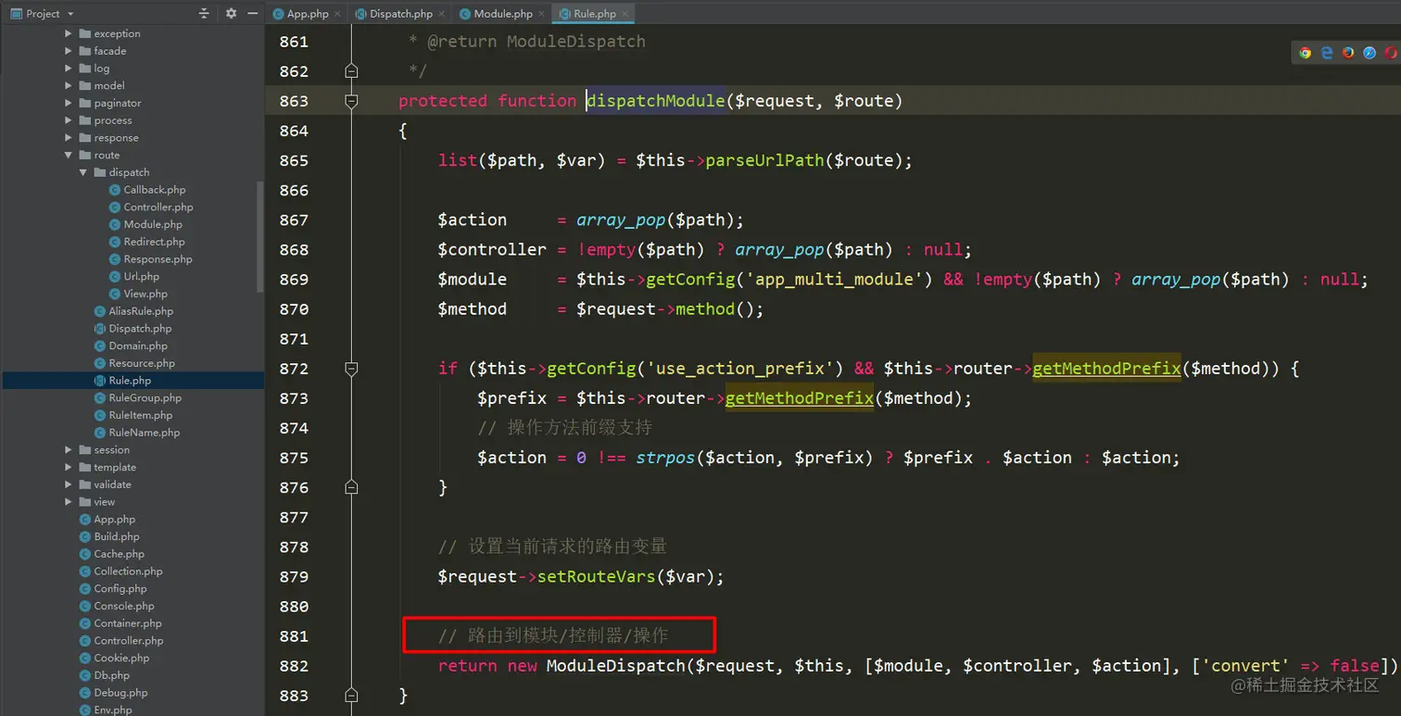This screenshot has width=1401, height=716.
Task: Click ModuleDispatch class name on line 882
Action: (x=615, y=666)
